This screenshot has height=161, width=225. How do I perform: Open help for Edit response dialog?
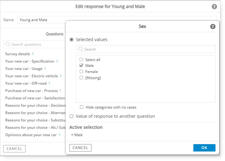click(x=214, y=7)
